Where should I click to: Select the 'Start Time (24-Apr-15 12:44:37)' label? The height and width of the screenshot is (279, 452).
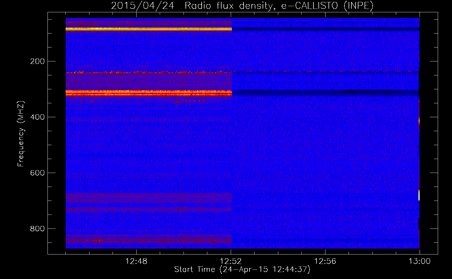pyautogui.click(x=242, y=270)
